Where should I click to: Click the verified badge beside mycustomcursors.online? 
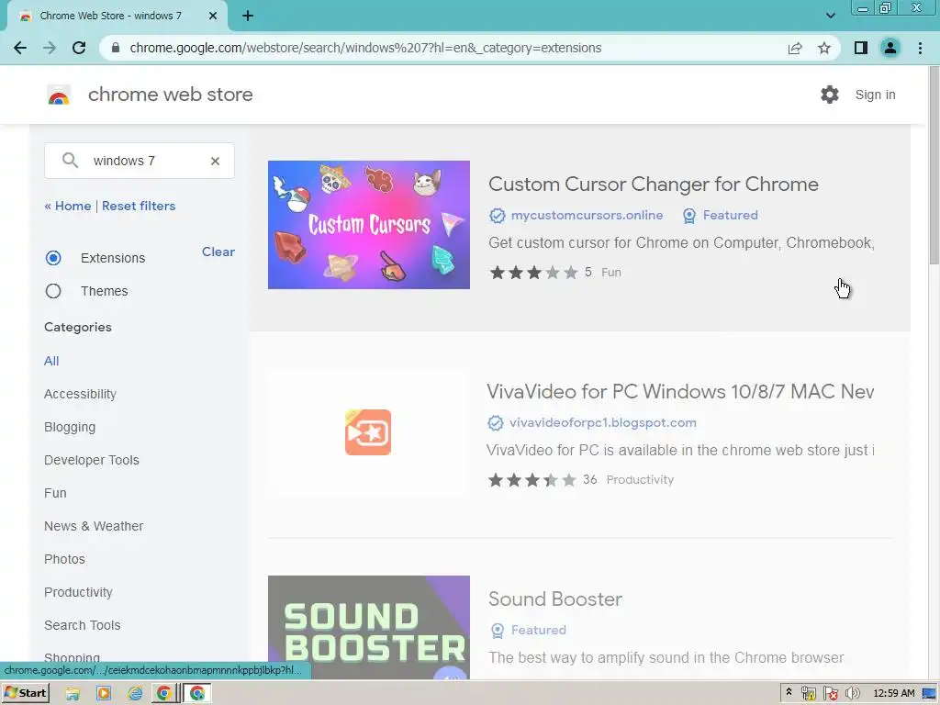(497, 215)
